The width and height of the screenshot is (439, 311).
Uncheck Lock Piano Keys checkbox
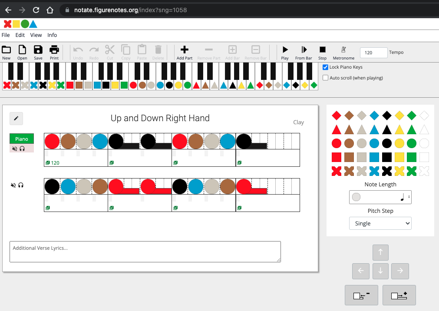pyautogui.click(x=326, y=67)
